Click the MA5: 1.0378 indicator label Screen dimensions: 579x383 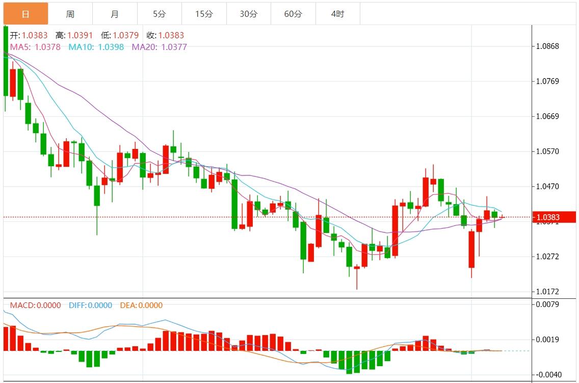coord(35,47)
